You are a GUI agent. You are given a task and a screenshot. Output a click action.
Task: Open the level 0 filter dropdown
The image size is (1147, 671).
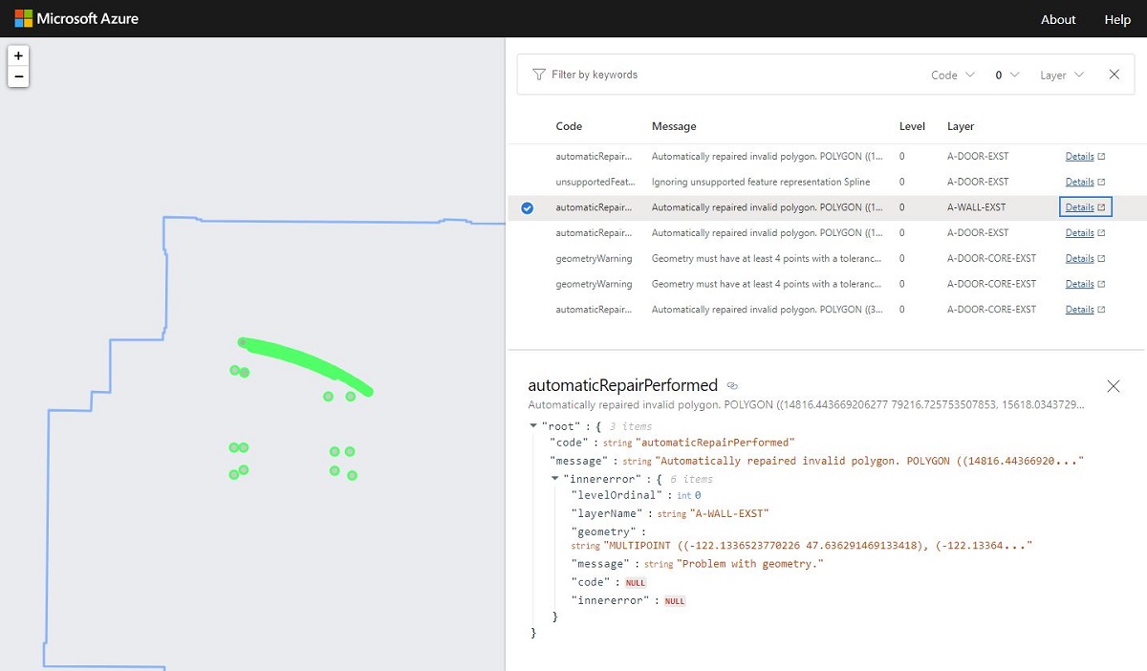[1007, 75]
